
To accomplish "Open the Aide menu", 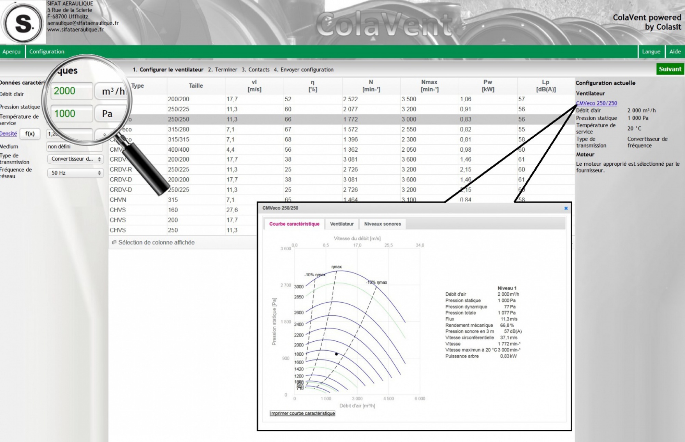I will 675,52.
